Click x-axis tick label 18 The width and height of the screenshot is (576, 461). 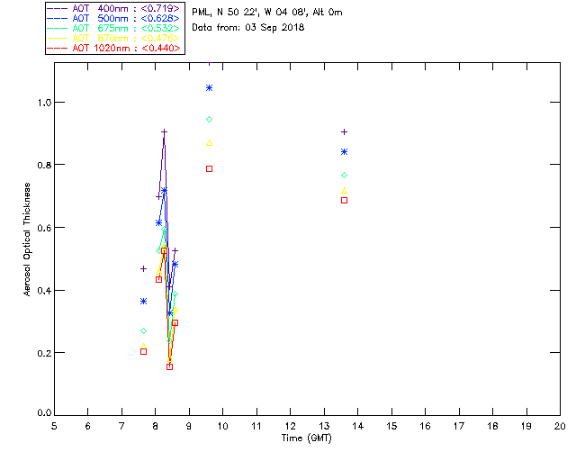pos(492,426)
